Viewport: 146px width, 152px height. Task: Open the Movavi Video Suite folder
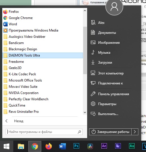pyautogui.click(x=42, y=87)
